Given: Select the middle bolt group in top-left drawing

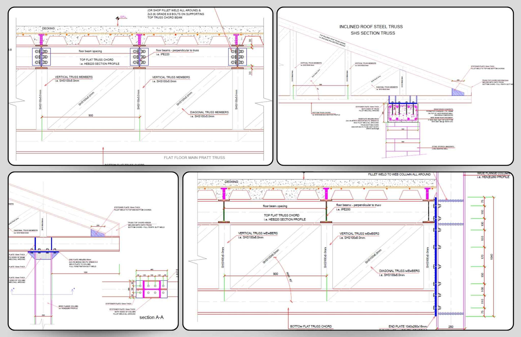Looking at the screenshot, I should coord(139,57).
